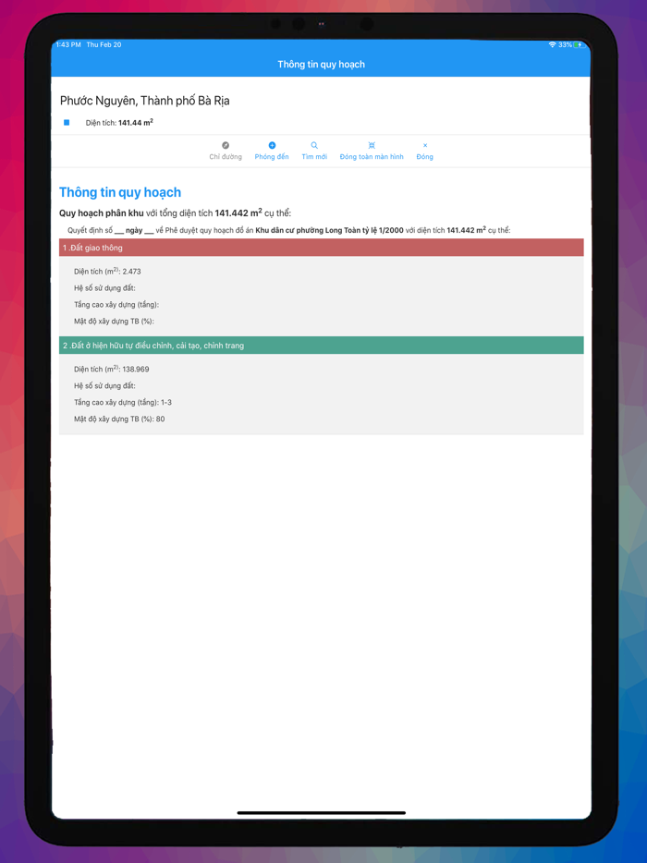Click the Tầng cao xây dựng 1-3 row
Viewport: 647px width, 863px height.
coord(123,402)
